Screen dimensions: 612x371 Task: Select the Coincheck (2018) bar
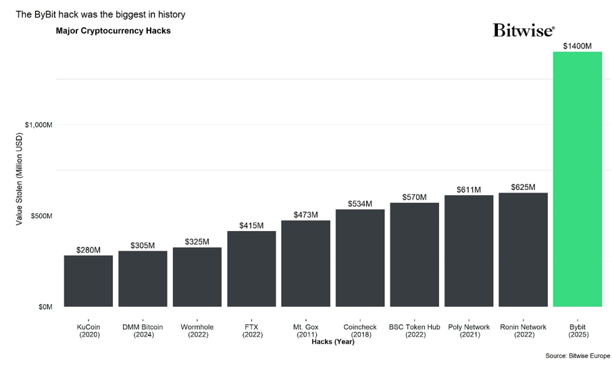360,257
